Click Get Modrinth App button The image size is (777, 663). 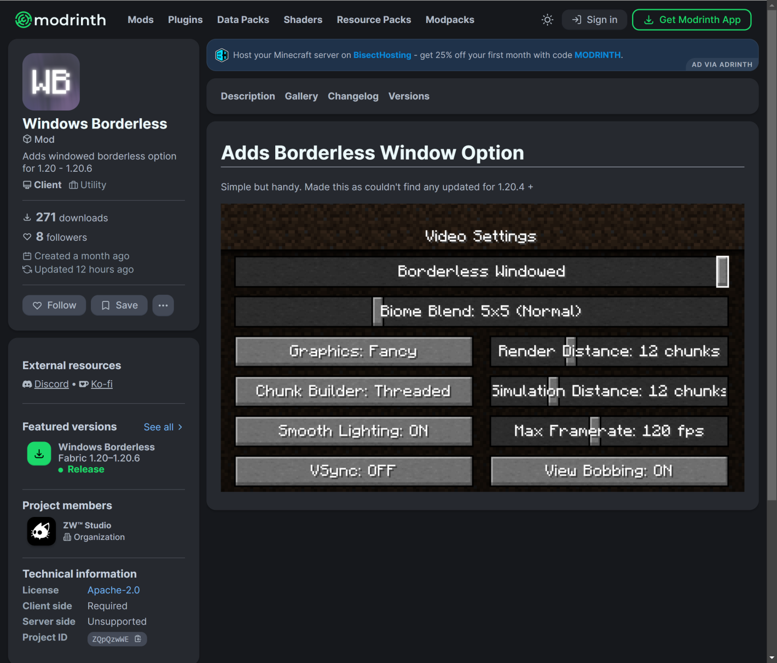[692, 20]
